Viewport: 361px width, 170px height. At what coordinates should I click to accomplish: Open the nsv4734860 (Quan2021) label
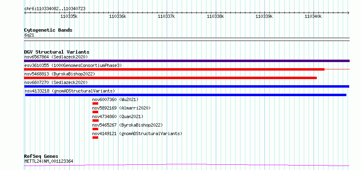[x=118, y=116]
